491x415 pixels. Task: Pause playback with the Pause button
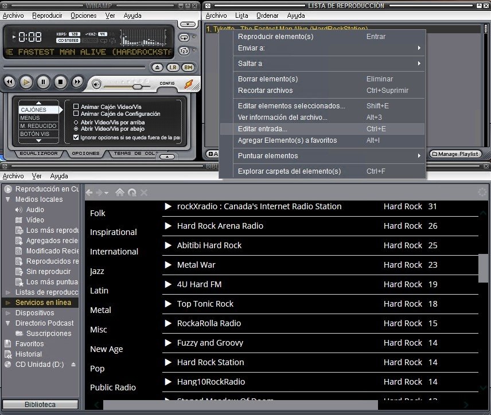coord(43,83)
